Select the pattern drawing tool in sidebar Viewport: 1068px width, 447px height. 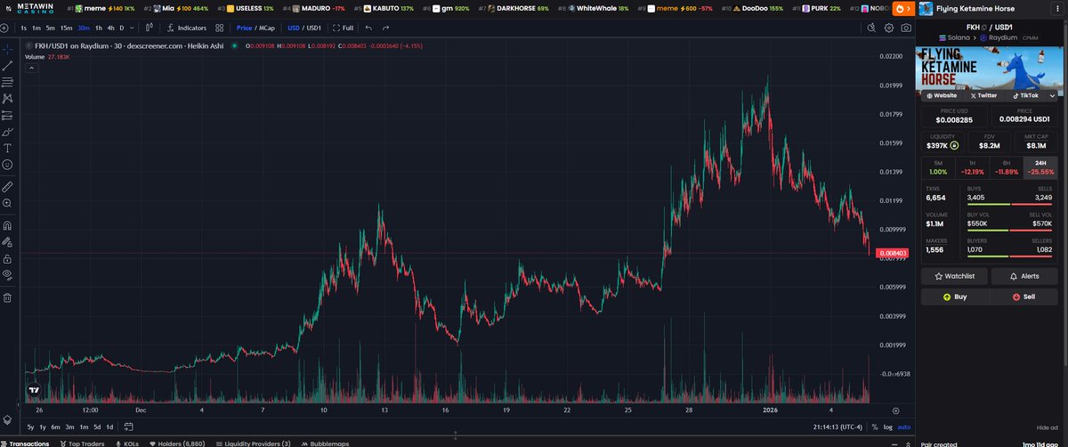point(7,98)
